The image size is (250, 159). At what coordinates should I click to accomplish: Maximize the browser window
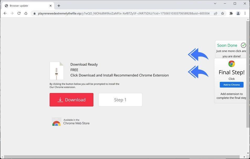coord(235,3)
